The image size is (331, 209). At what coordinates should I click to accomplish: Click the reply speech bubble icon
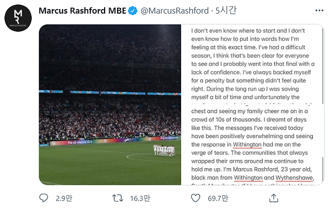(44, 198)
